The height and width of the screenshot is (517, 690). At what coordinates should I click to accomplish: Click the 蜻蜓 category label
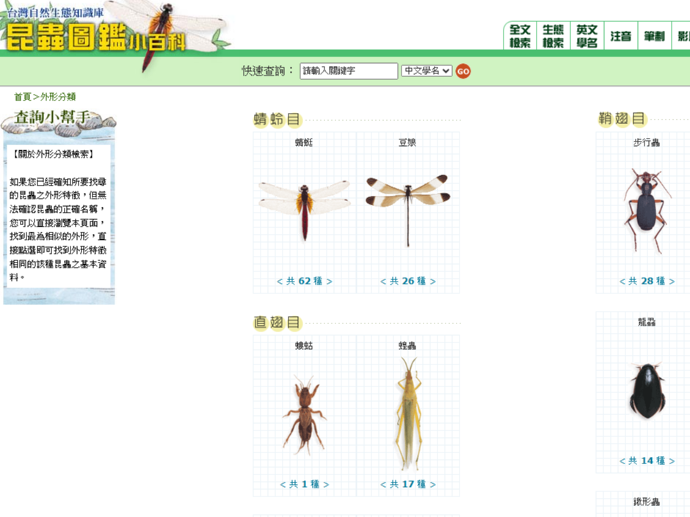[x=304, y=142]
